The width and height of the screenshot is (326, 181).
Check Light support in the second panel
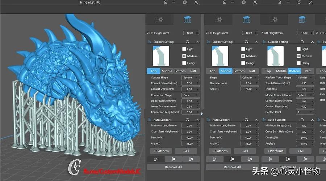(x=243, y=49)
